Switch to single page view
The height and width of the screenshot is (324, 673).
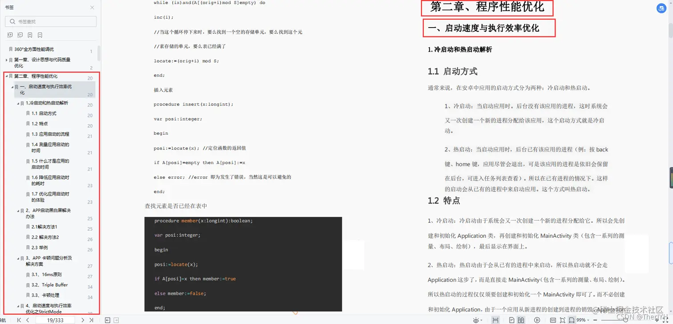pos(512,320)
